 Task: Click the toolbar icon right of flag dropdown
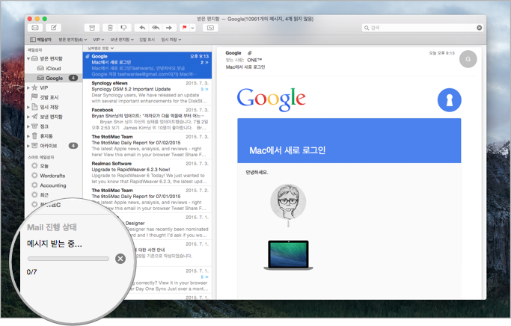(x=210, y=28)
